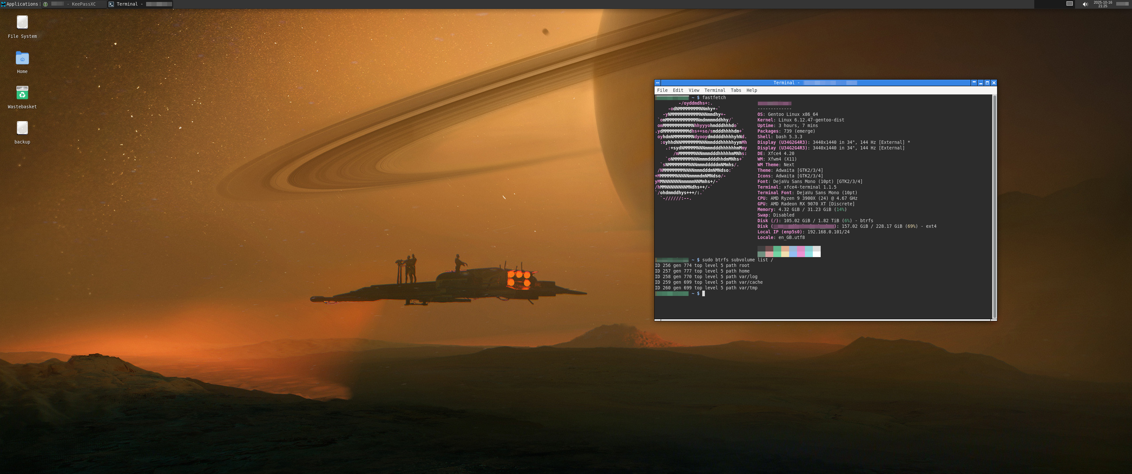Open the terminal File menu

[x=662, y=90]
